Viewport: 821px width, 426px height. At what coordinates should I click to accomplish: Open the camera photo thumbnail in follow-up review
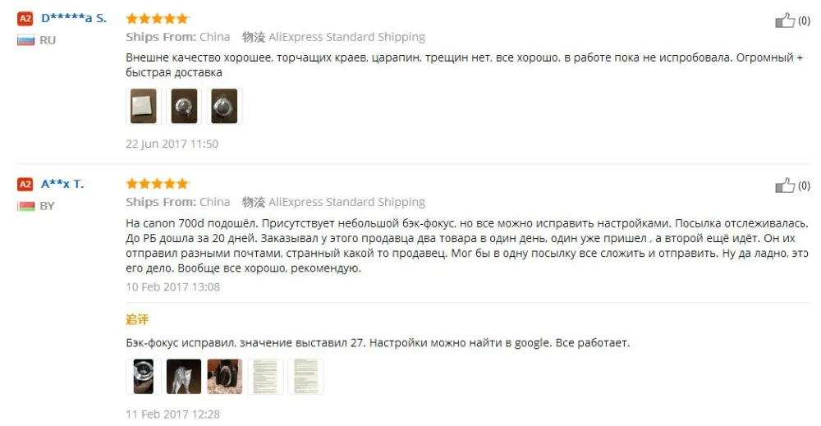tap(225, 376)
